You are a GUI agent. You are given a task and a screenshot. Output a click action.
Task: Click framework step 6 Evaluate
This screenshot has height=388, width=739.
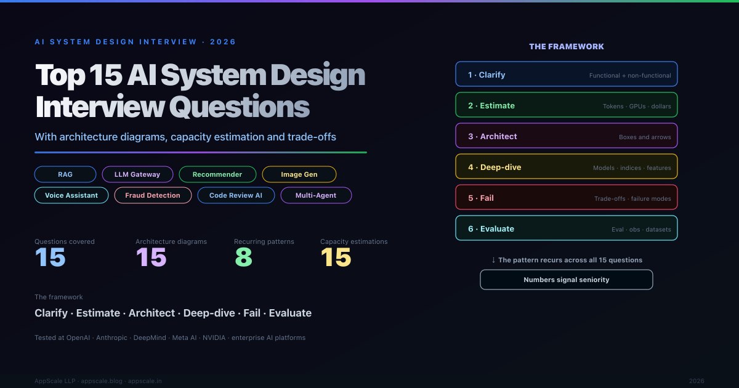click(566, 228)
